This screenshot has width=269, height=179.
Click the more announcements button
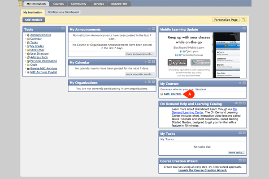pos(140,54)
